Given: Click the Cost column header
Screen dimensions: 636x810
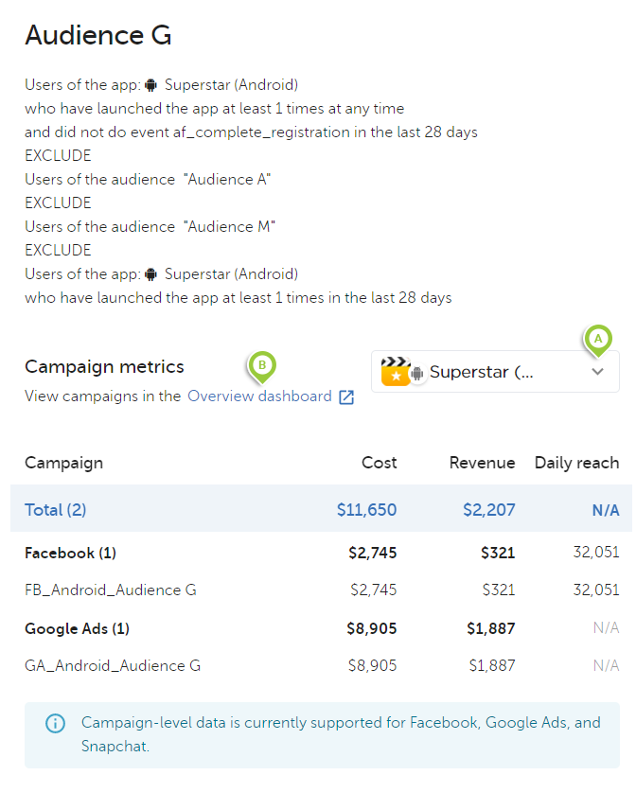Looking at the screenshot, I should [379, 463].
